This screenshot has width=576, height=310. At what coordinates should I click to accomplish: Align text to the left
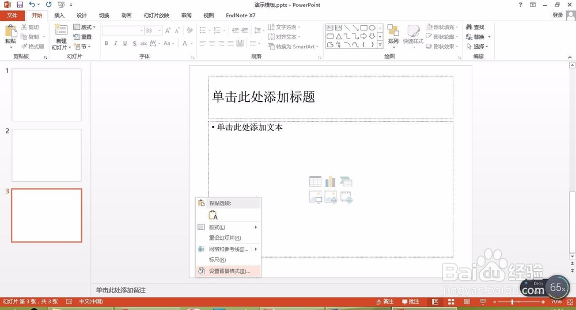pyautogui.click(x=203, y=43)
